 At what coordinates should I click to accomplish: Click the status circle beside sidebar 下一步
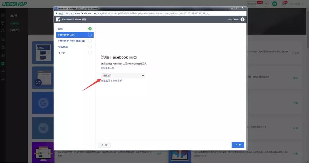90,53
